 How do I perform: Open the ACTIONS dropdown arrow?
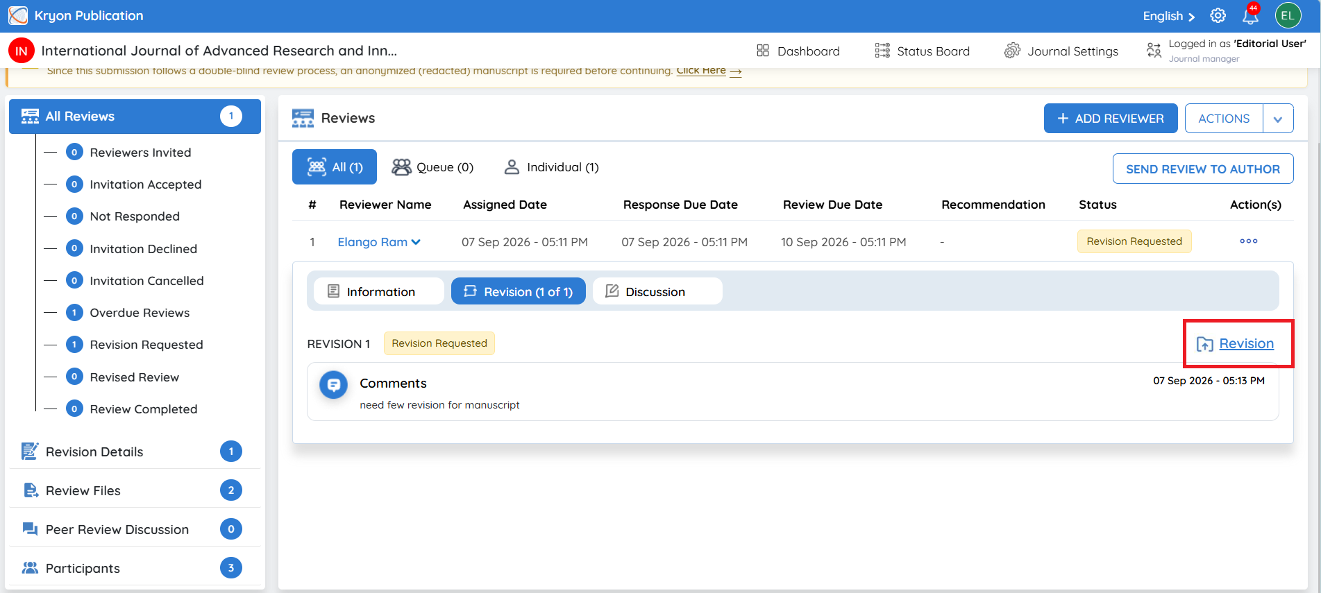click(1277, 119)
